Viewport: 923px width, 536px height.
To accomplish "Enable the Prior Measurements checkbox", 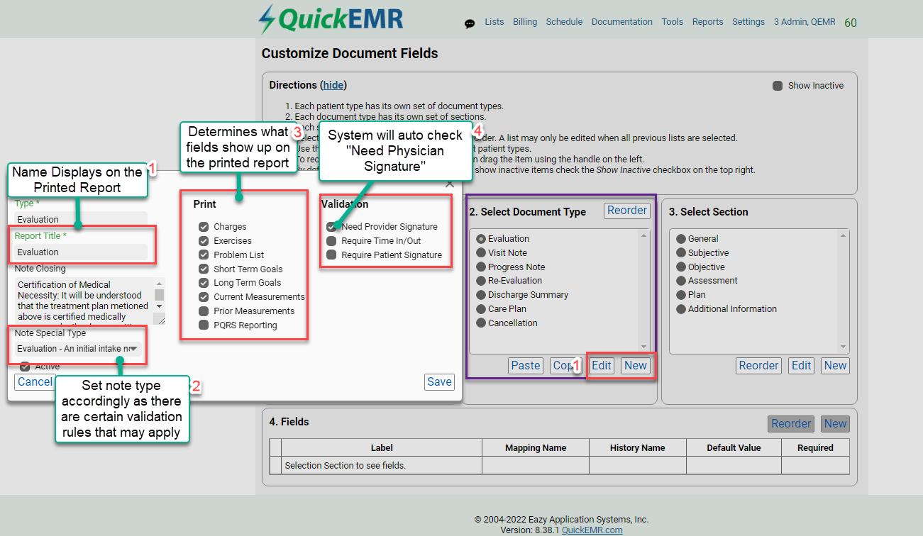I will point(204,311).
